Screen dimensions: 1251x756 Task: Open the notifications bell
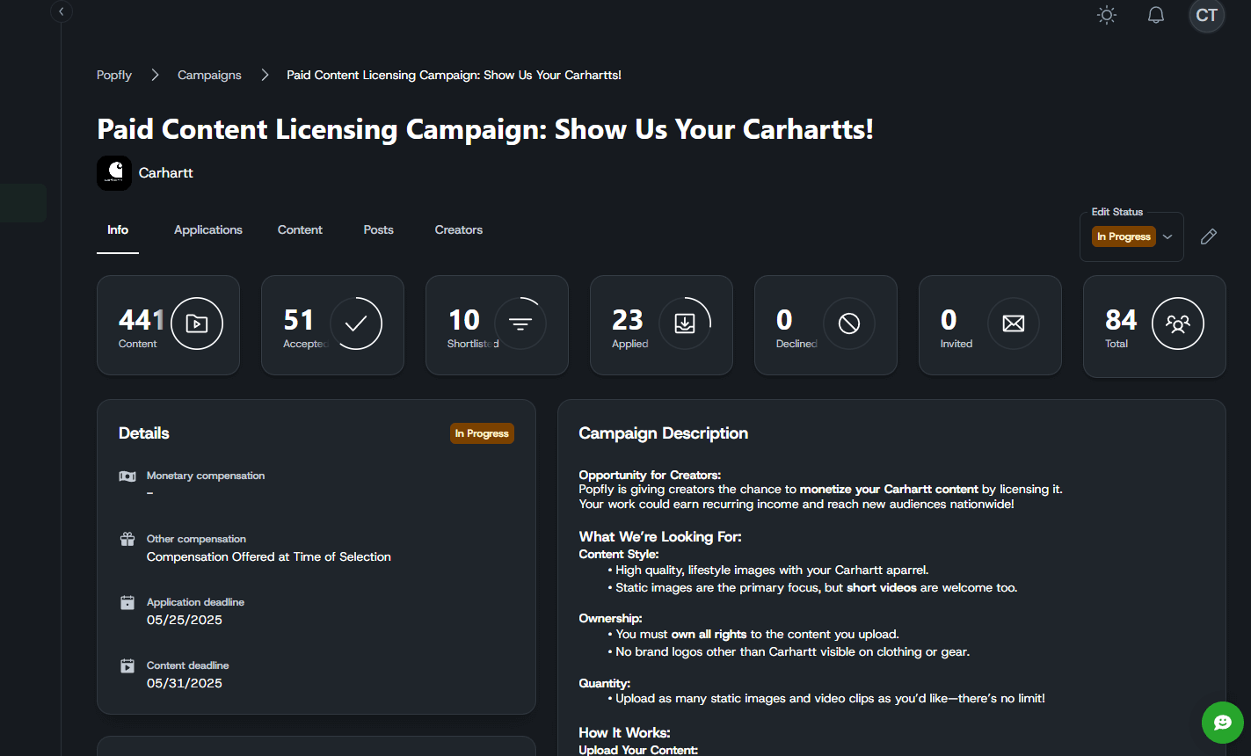pyautogui.click(x=1156, y=15)
